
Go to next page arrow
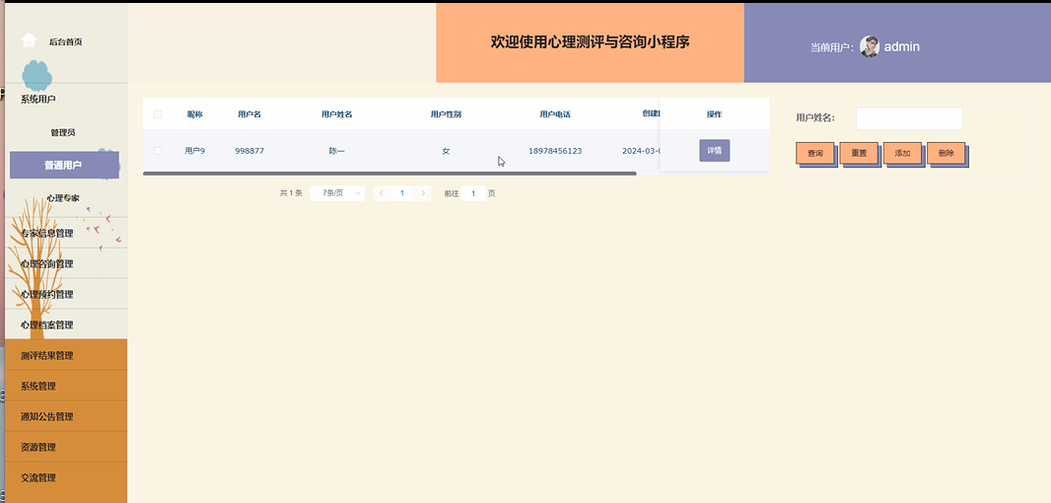423,193
